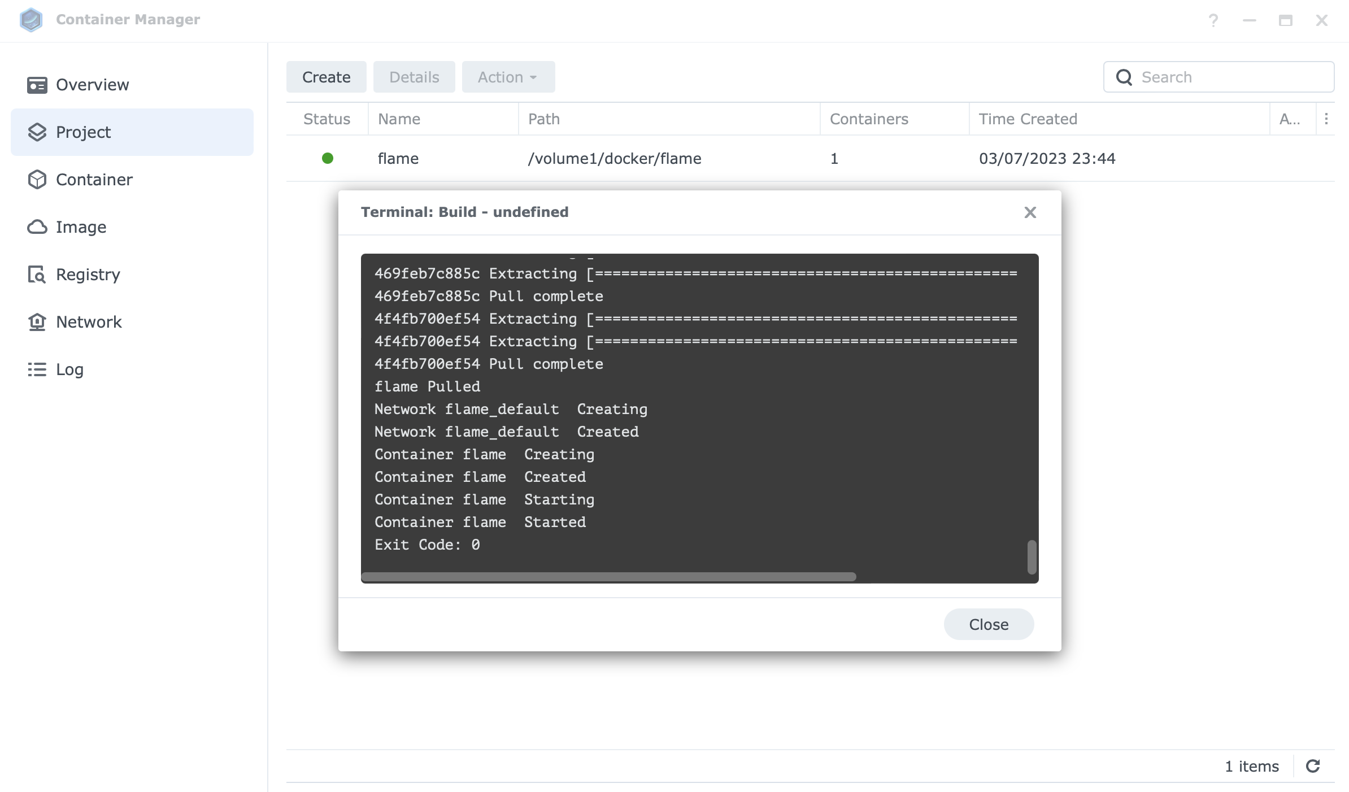Click 'Network flame_default Created' terminal line

pyautogui.click(x=507, y=432)
